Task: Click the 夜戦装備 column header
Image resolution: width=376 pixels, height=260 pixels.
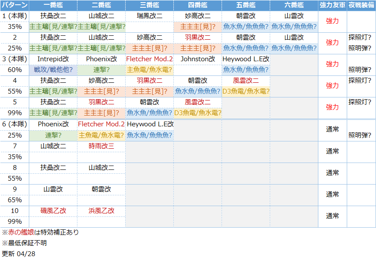Action: point(361,5)
